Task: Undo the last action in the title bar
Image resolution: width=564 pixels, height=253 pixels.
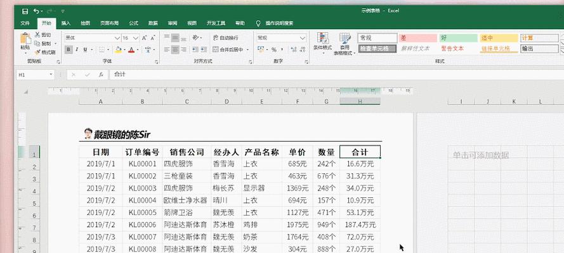Action: pyautogui.click(x=36, y=11)
